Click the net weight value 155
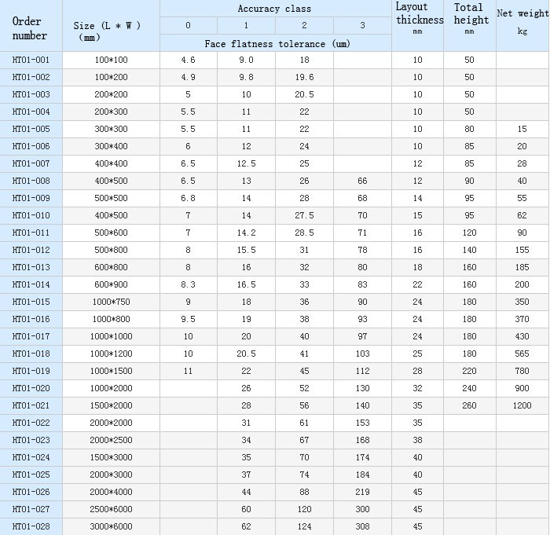The height and width of the screenshot is (535, 550). tap(522, 250)
